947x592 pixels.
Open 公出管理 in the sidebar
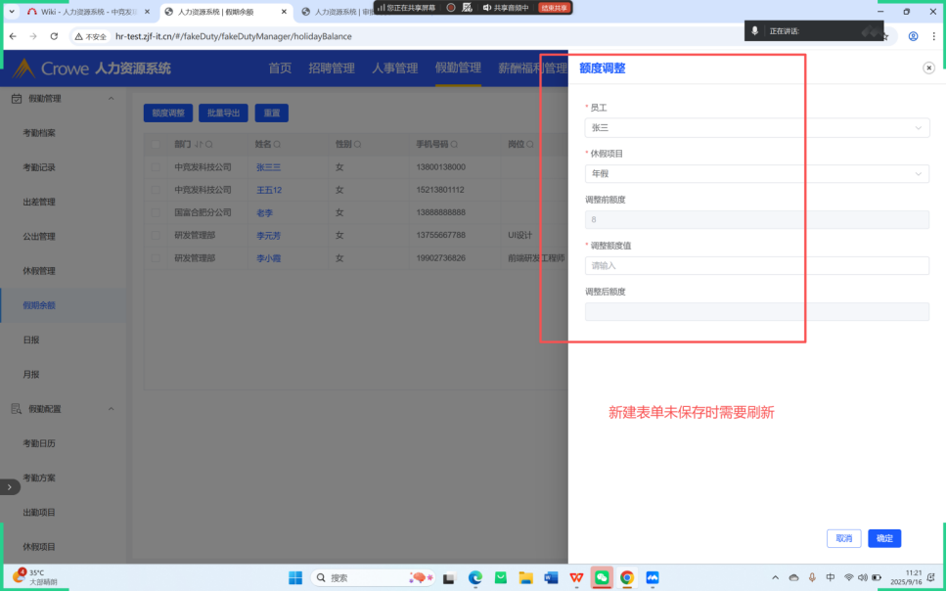point(39,236)
